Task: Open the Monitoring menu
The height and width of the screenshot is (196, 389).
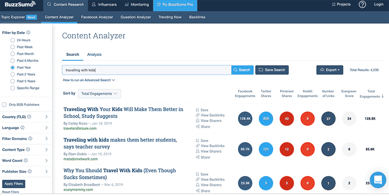Action: [x=137, y=4]
